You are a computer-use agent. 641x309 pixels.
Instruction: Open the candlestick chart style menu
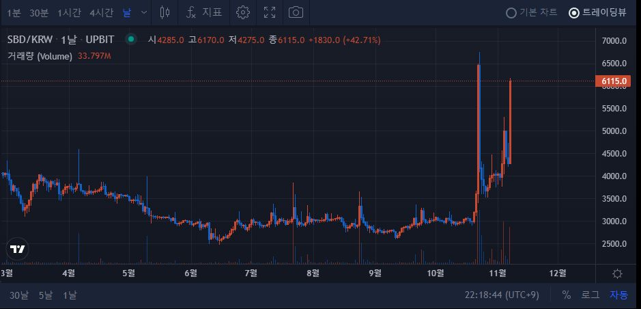(165, 12)
